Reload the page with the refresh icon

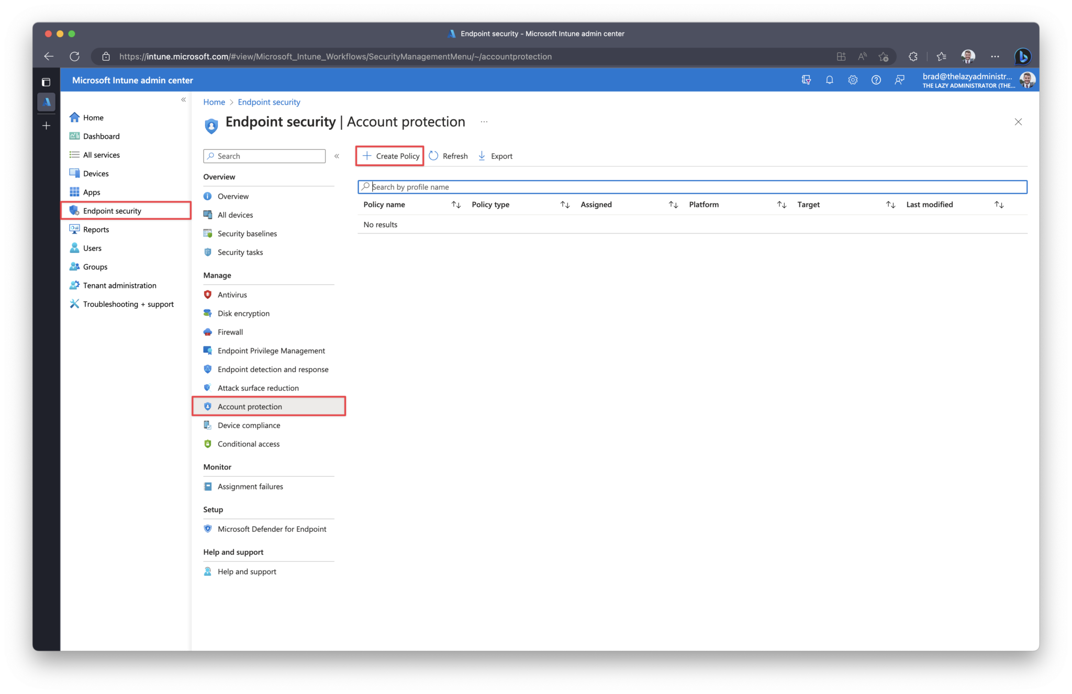pyautogui.click(x=74, y=57)
